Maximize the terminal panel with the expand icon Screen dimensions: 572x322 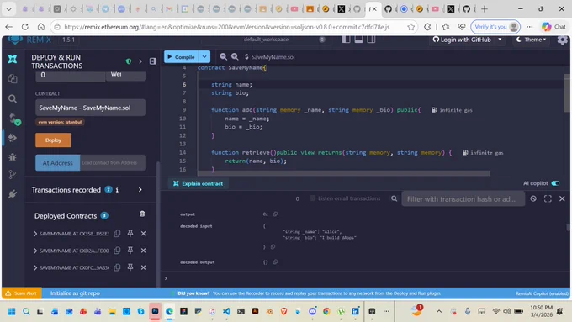click(x=548, y=198)
